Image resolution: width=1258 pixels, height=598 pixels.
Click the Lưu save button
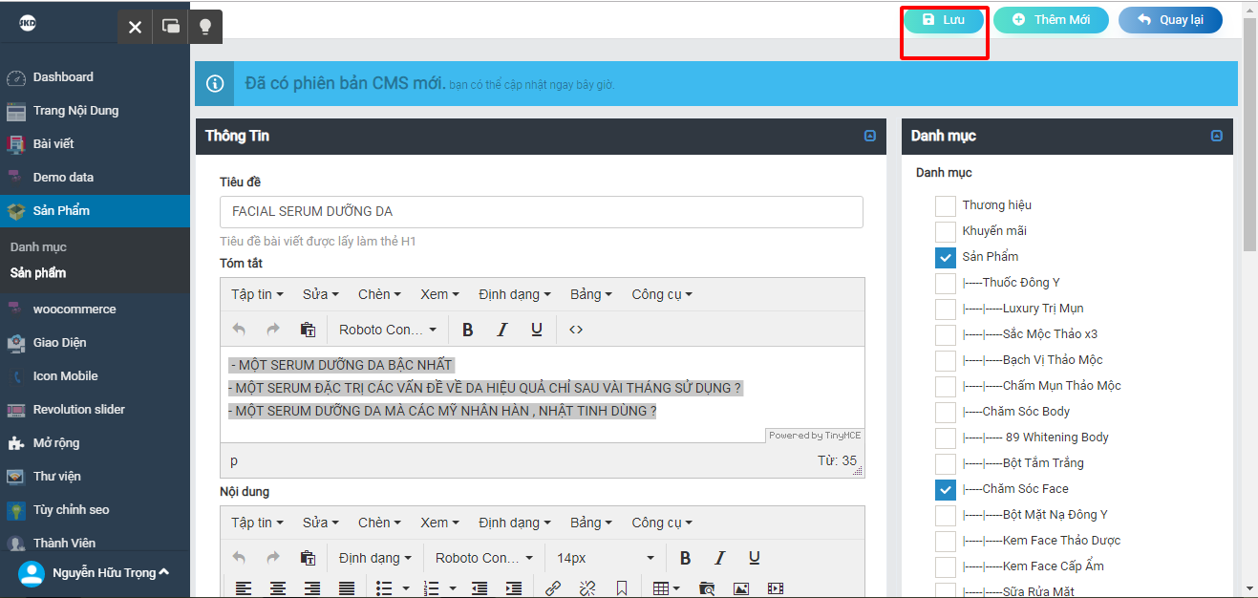coord(943,20)
